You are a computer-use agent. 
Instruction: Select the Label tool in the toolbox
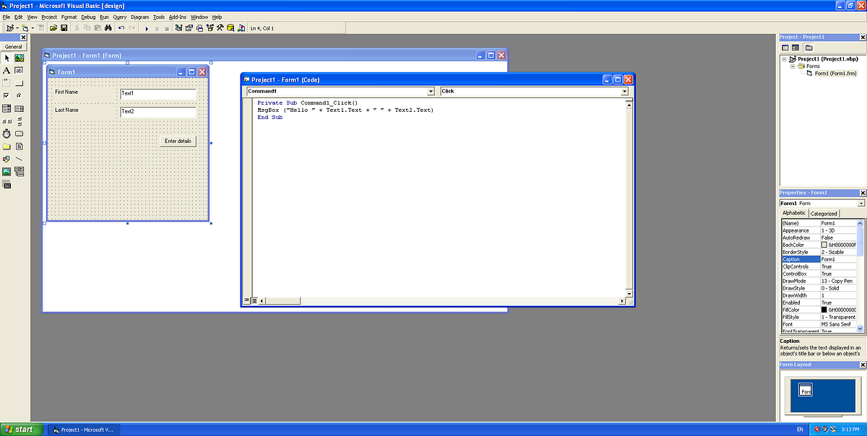(7, 69)
